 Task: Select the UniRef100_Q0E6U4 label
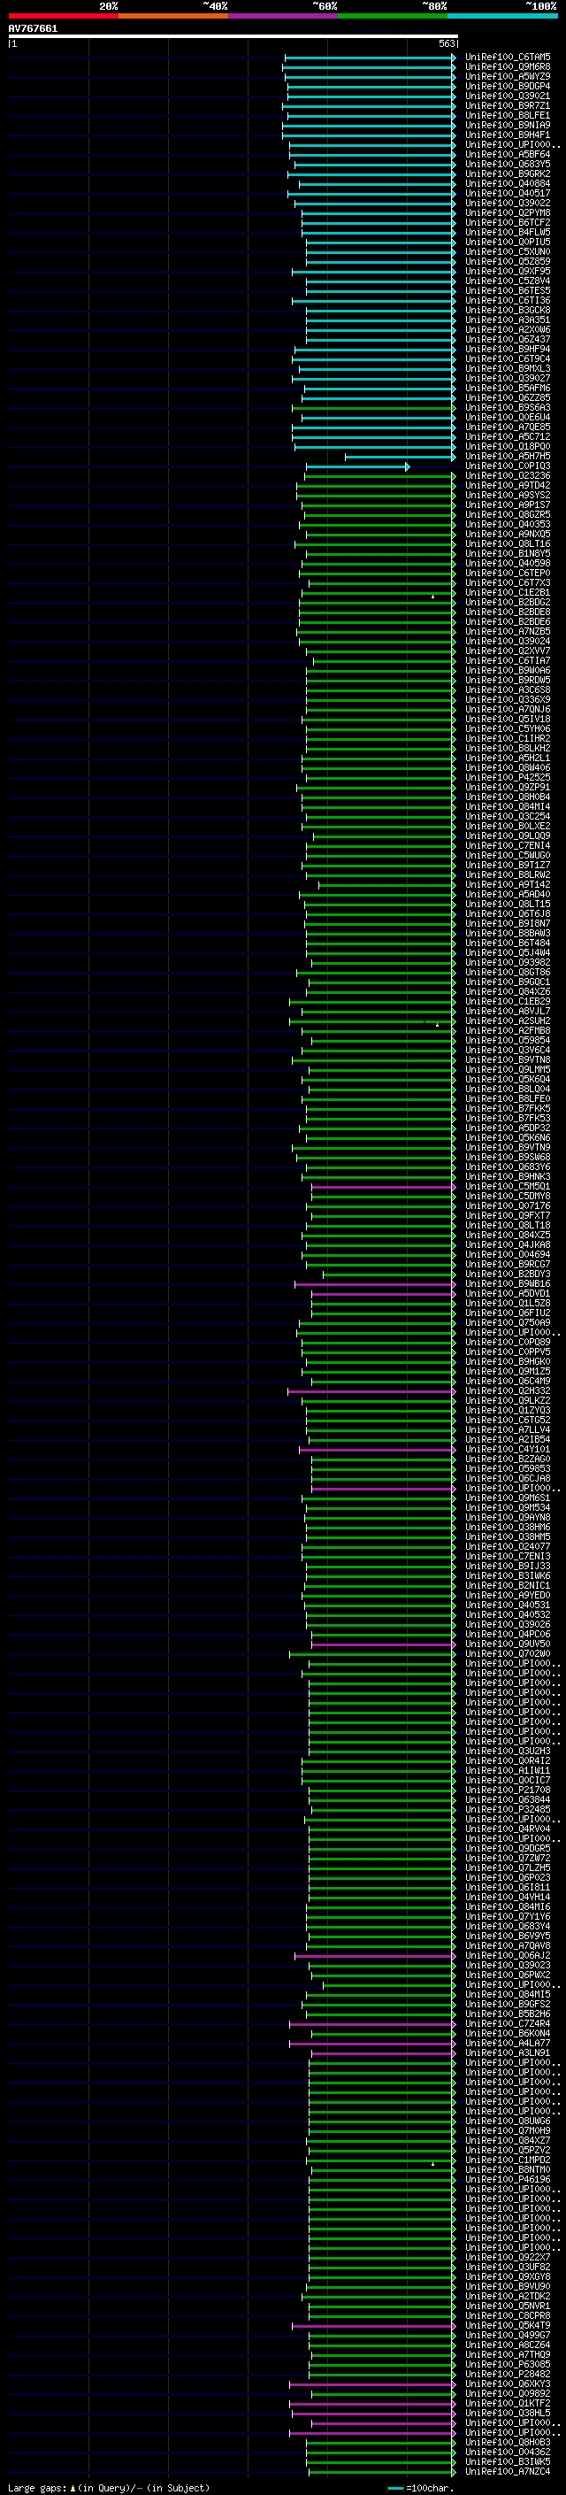[507, 418]
